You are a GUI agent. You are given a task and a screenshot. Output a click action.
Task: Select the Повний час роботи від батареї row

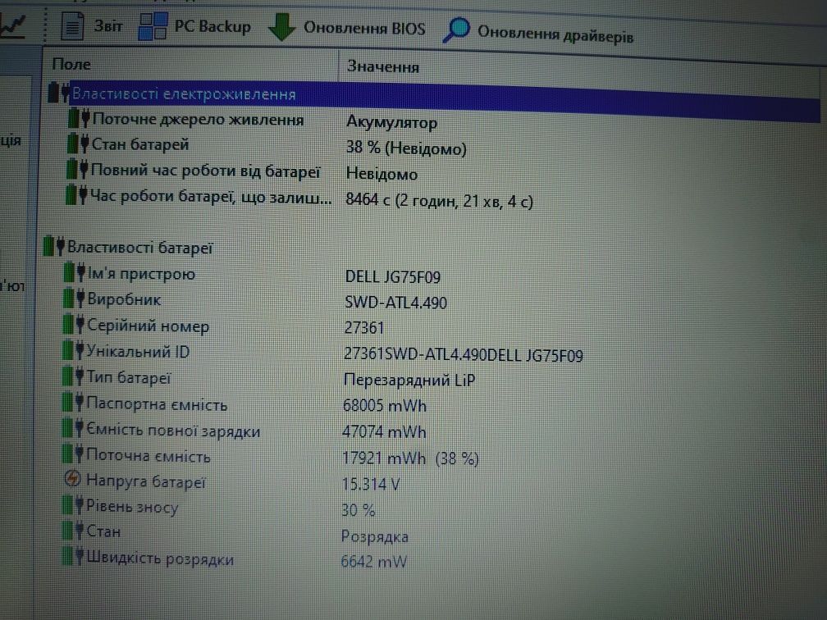(x=206, y=171)
